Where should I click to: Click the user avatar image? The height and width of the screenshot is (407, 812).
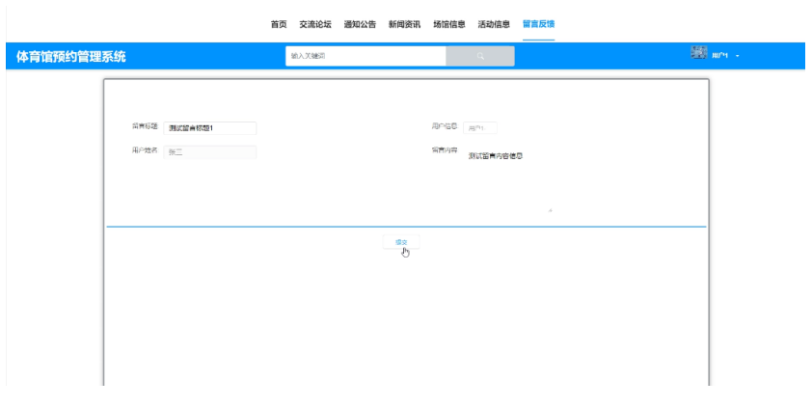pyautogui.click(x=699, y=53)
